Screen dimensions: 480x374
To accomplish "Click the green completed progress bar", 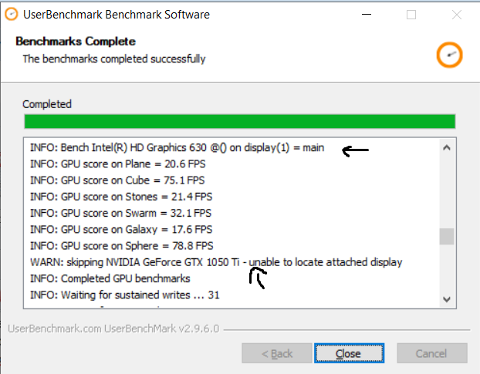I will [239, 121].
